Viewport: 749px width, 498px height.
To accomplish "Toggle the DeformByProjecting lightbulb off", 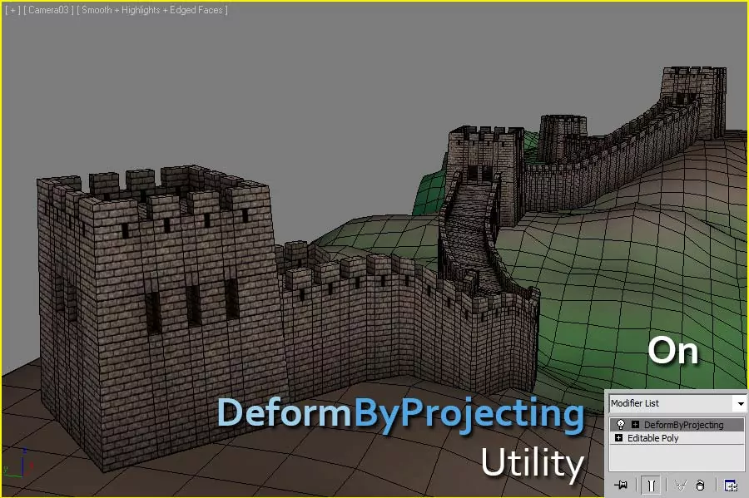I will tap(620, 425).
